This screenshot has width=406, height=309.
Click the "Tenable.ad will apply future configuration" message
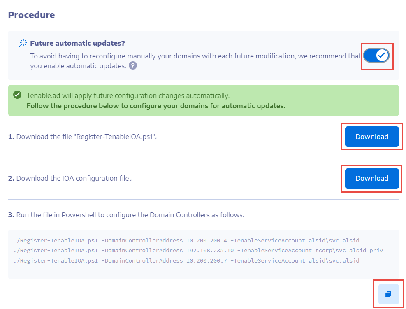click(128, 95)
